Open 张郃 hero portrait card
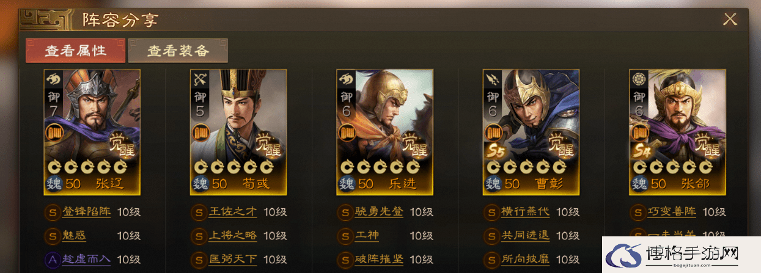 pos(678,132)
